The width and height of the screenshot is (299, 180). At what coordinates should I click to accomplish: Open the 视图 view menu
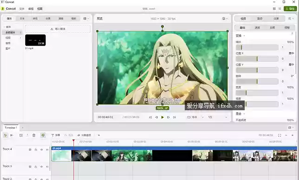click(x=39, y=9)
